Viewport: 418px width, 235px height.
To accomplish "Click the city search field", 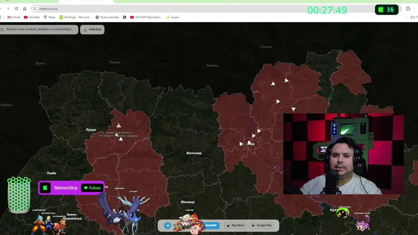I will [x=39, y=29].
